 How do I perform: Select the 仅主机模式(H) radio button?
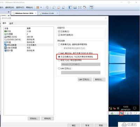coord(59,57)
